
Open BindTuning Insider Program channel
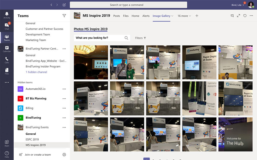tap(43, 67)
